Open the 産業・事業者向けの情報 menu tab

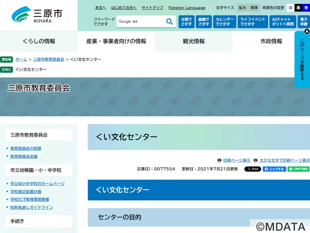(x=116, y=41)
